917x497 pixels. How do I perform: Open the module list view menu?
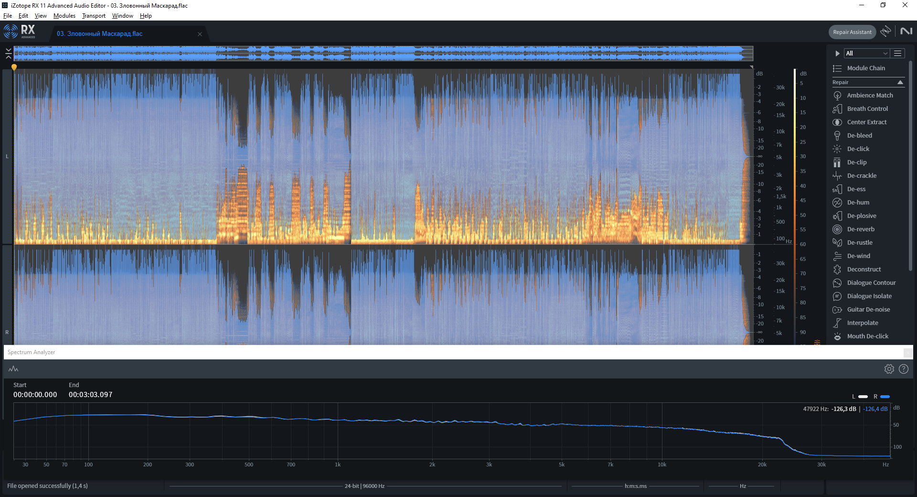click(898, 54)
